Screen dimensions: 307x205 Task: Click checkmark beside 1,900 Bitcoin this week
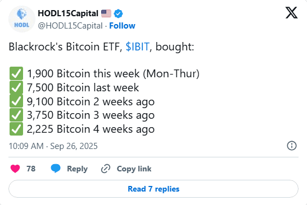pos(16,73)
